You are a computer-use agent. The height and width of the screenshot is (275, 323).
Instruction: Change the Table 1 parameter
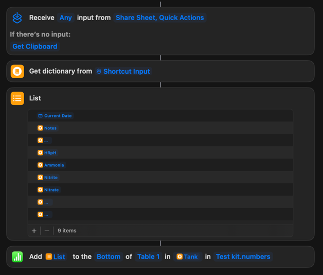click(x=148, y=257)
